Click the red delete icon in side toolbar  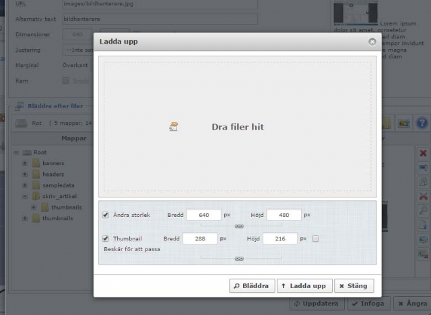tap(423, 153)
